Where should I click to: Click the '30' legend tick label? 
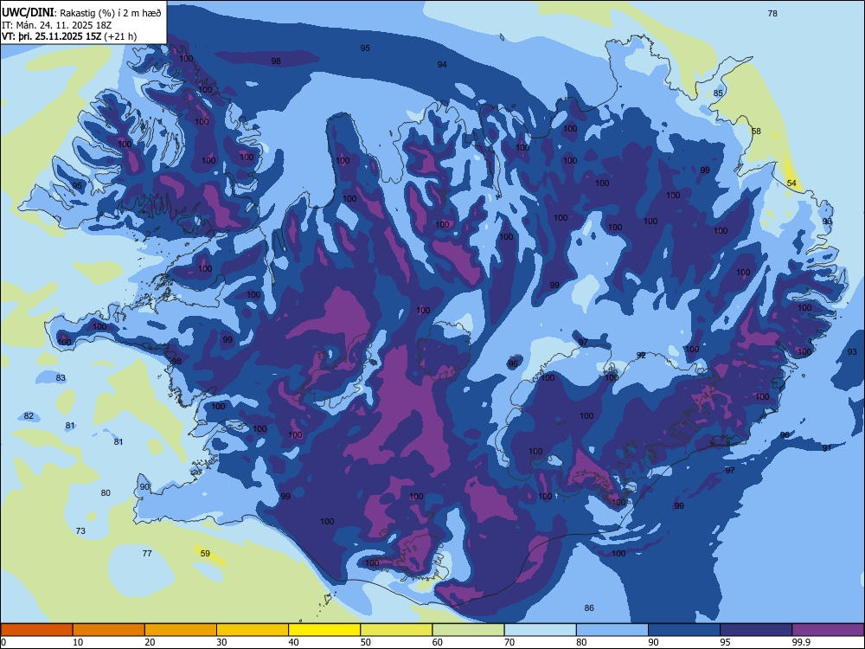click(x=221, y=642)
